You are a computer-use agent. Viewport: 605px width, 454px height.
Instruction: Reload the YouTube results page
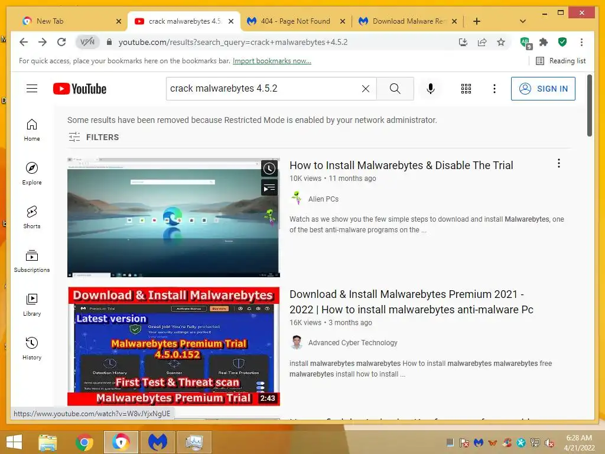61,42
